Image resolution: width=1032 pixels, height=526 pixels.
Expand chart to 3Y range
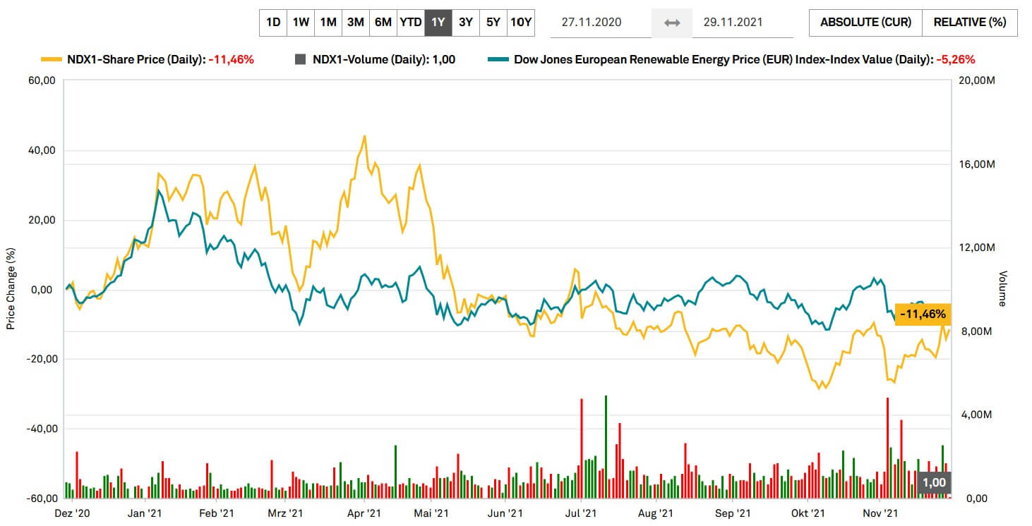click(x=466, y=22)
